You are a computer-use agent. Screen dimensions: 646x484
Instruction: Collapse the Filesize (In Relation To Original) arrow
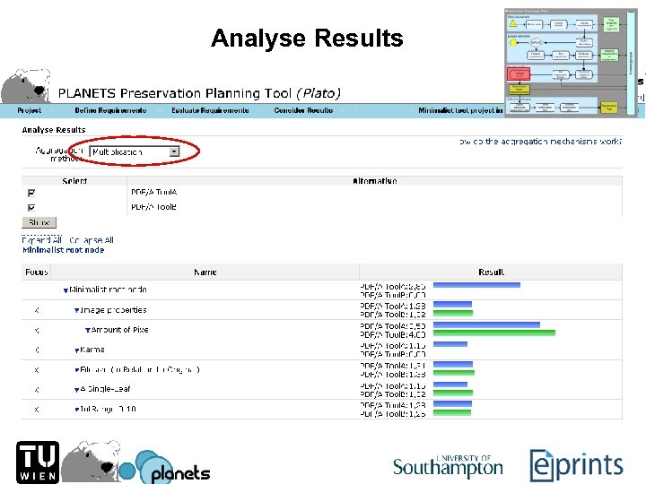[x=76, y=370]
